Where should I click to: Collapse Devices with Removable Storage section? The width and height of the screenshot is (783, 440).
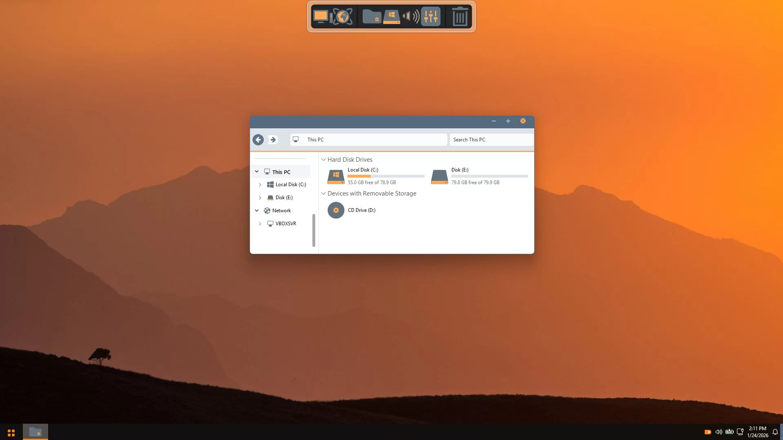tap(323, 194)
